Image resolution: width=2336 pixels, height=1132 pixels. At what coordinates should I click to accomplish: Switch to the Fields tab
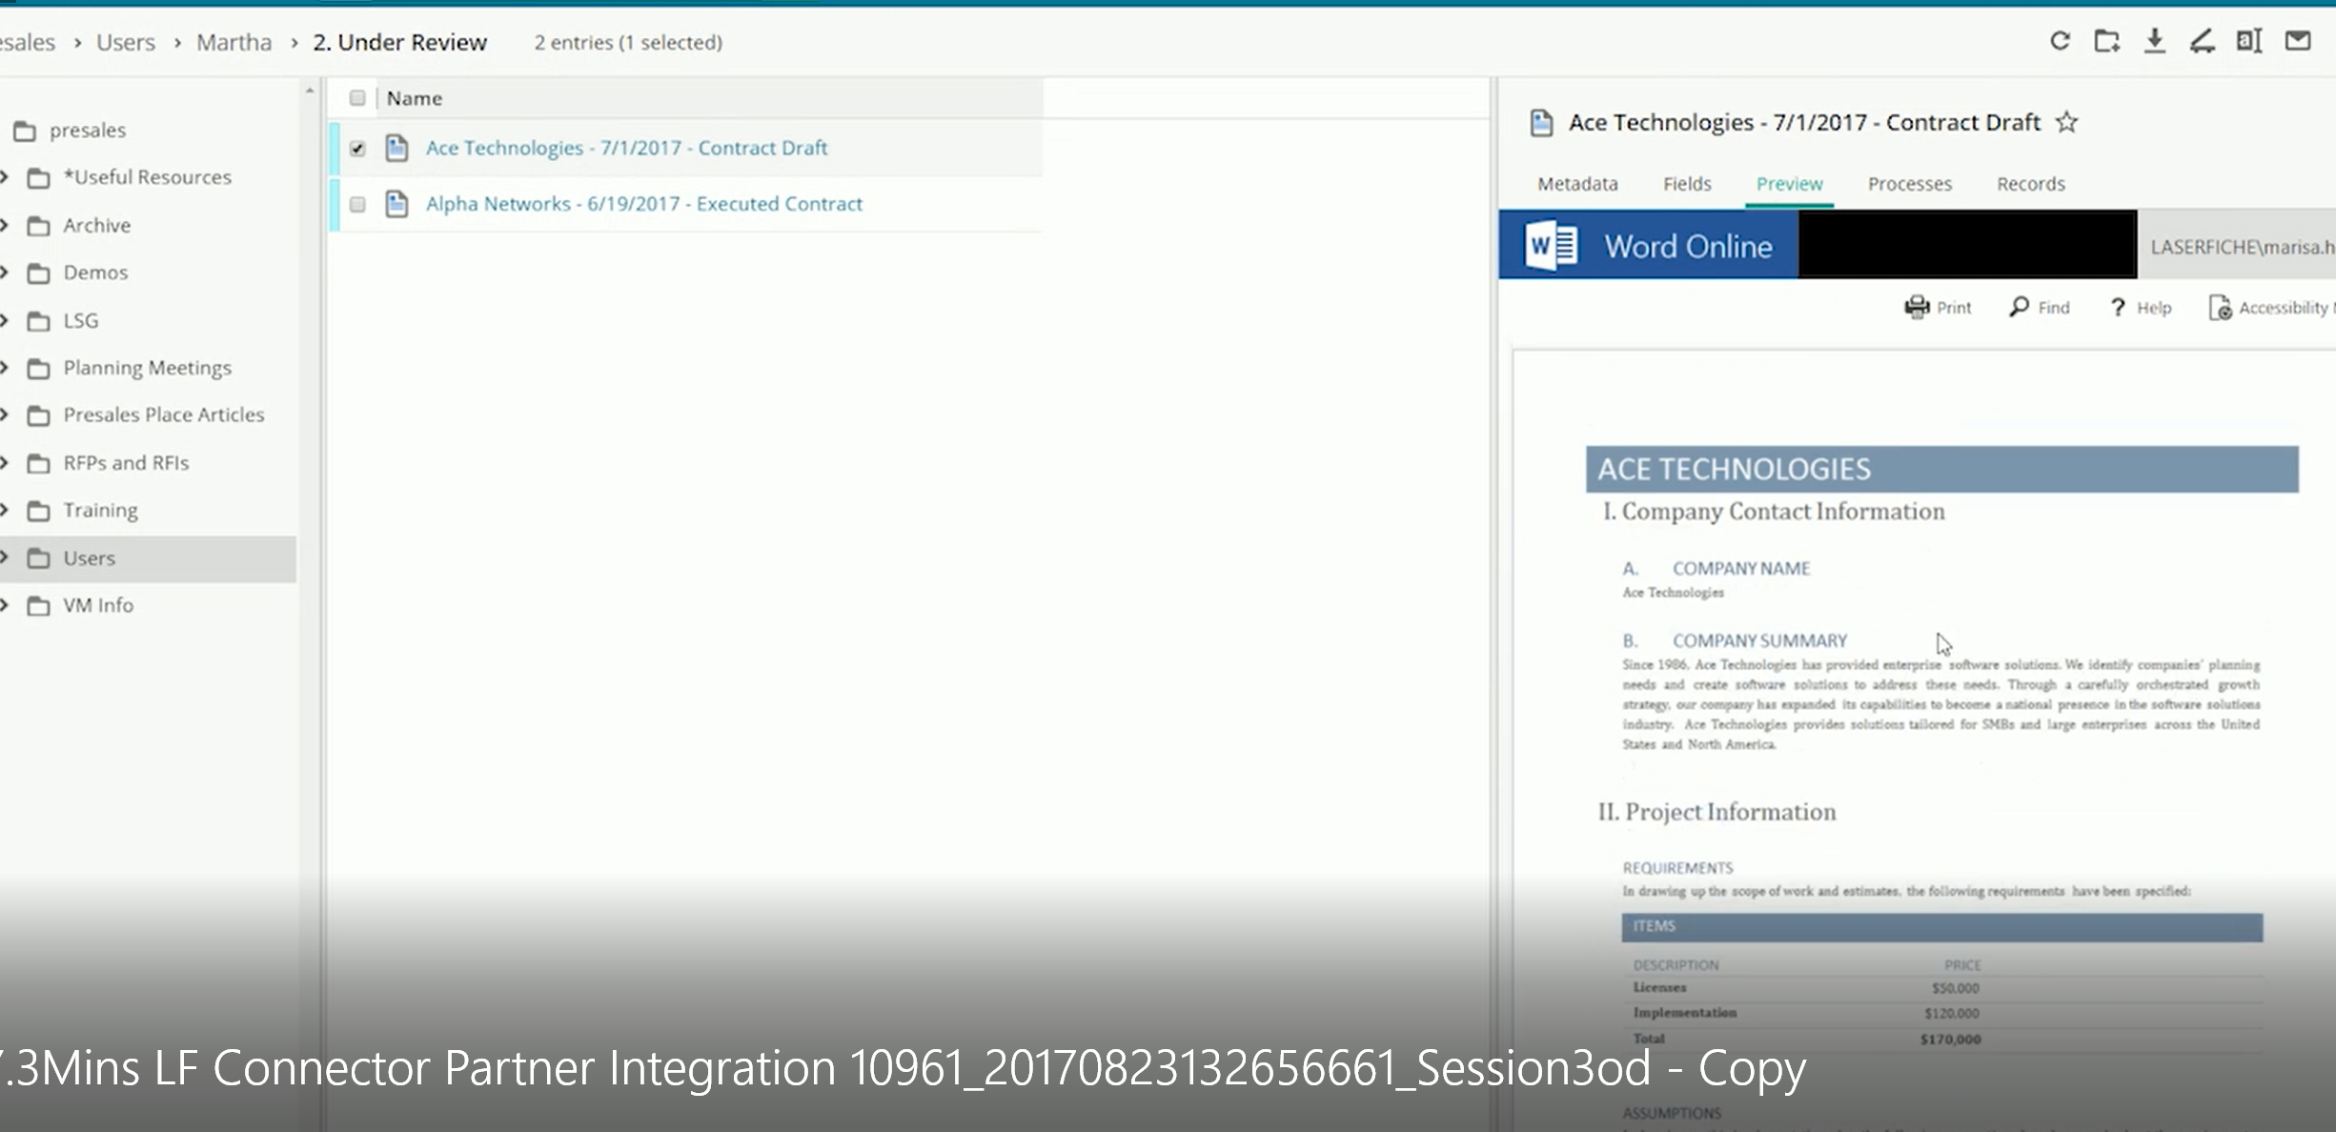(1687, 183)
